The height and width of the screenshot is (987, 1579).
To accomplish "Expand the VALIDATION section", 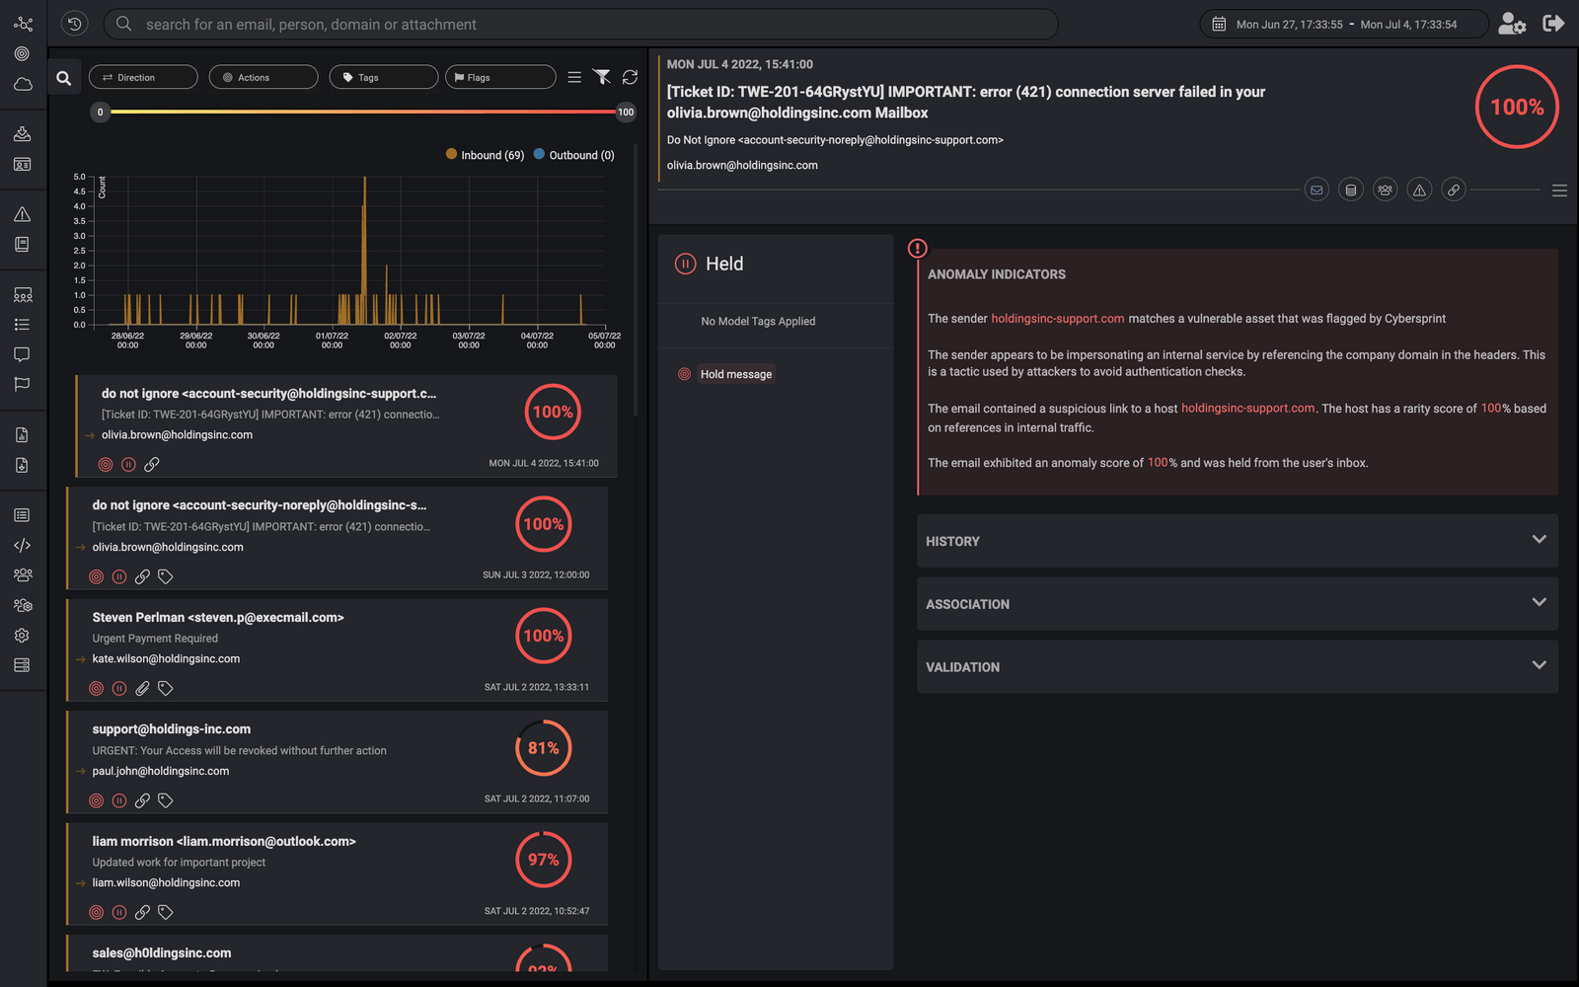I will point(1239,666).
